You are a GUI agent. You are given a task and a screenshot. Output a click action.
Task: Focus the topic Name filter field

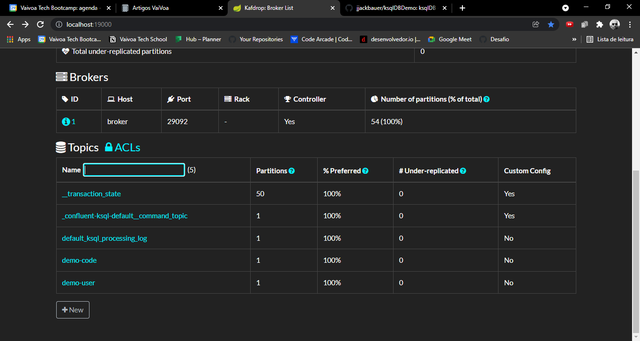coord(134,170)
